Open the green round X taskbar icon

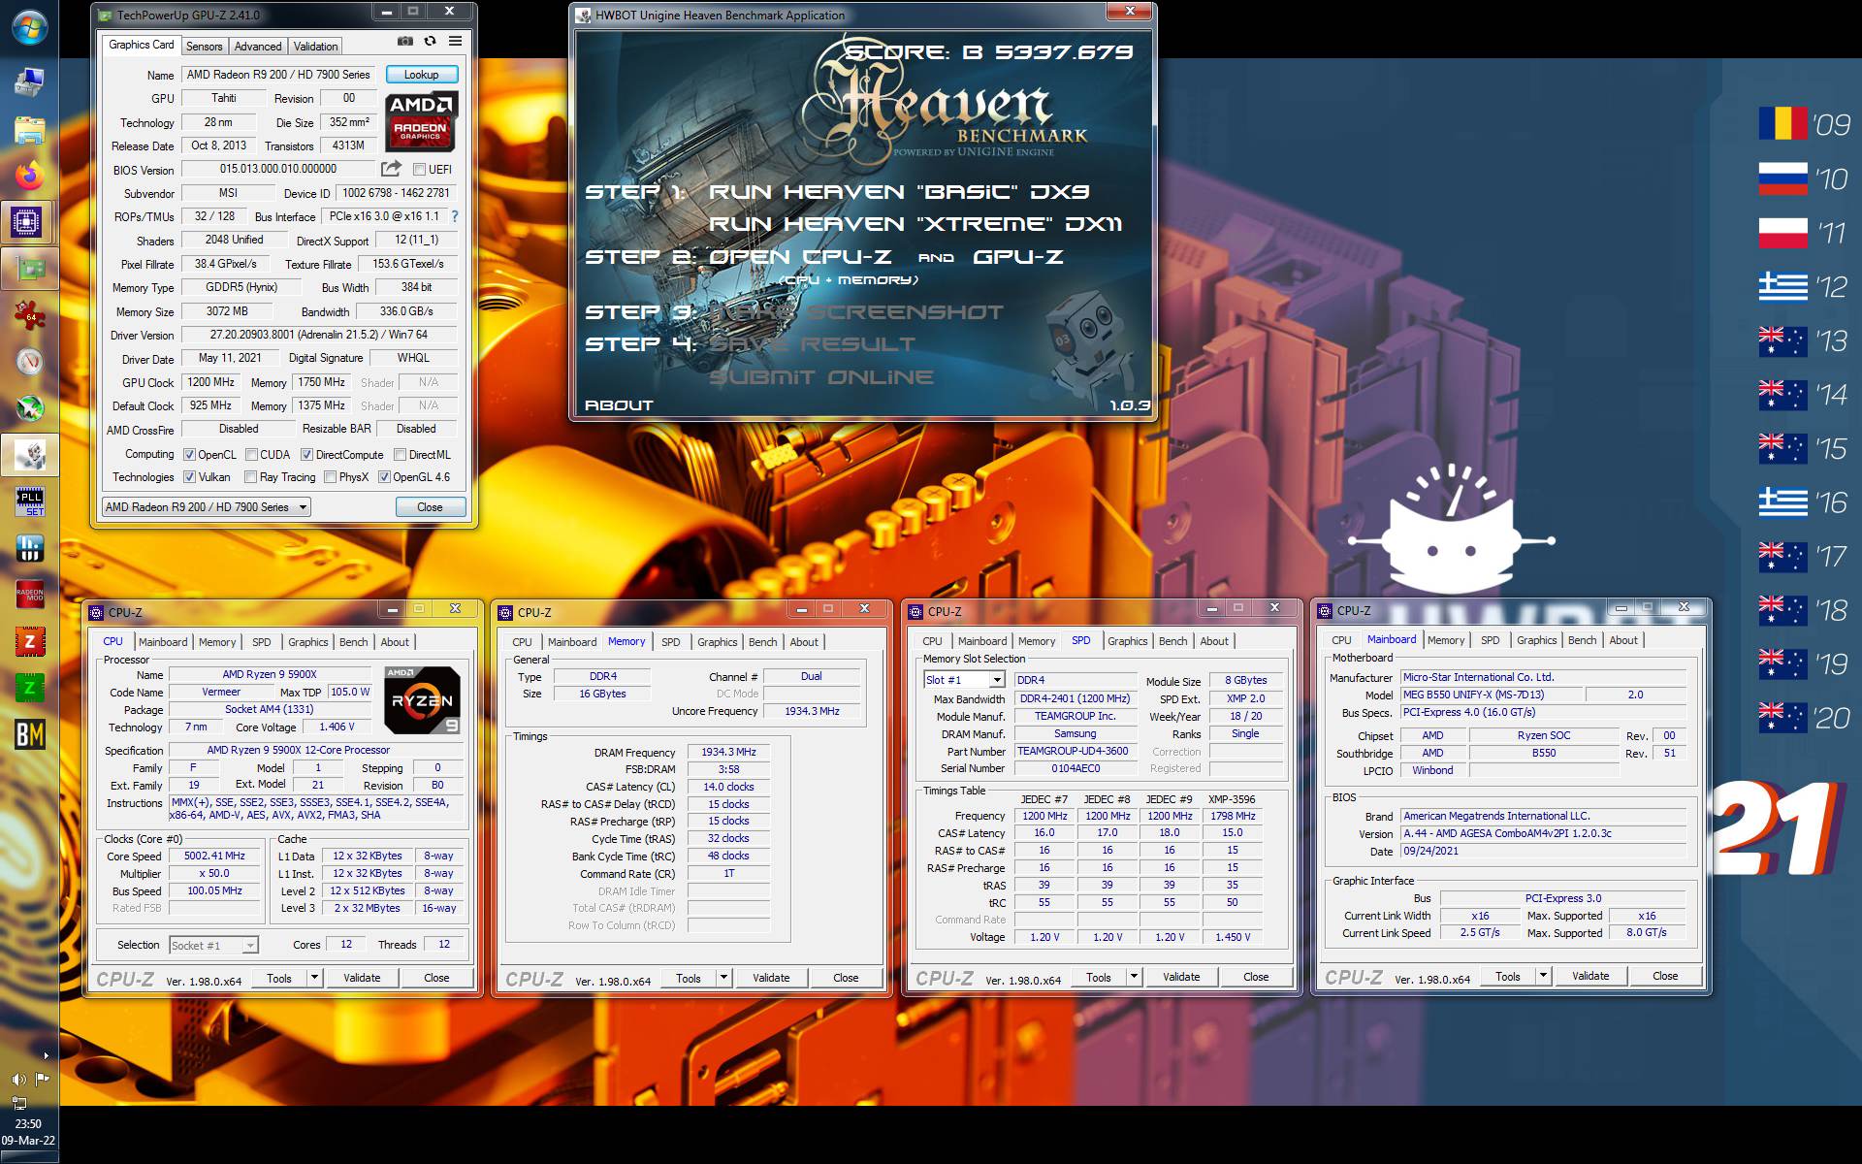29,408
